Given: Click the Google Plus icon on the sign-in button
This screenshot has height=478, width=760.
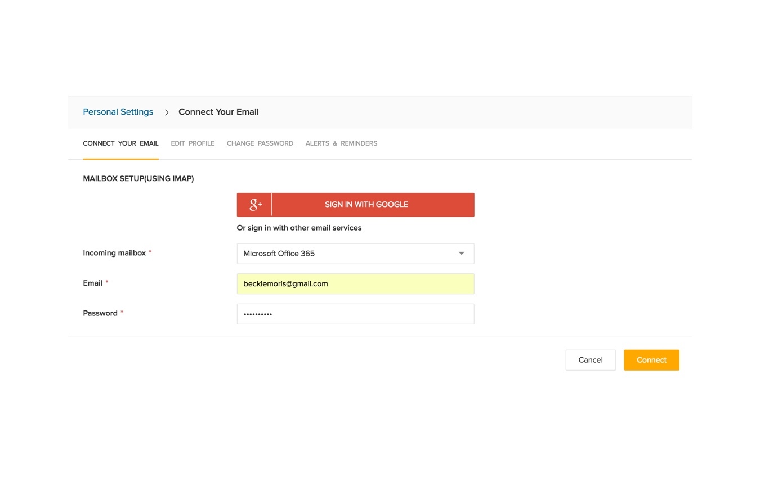Looking at the screenshot, I should click(x=254, y=204).
